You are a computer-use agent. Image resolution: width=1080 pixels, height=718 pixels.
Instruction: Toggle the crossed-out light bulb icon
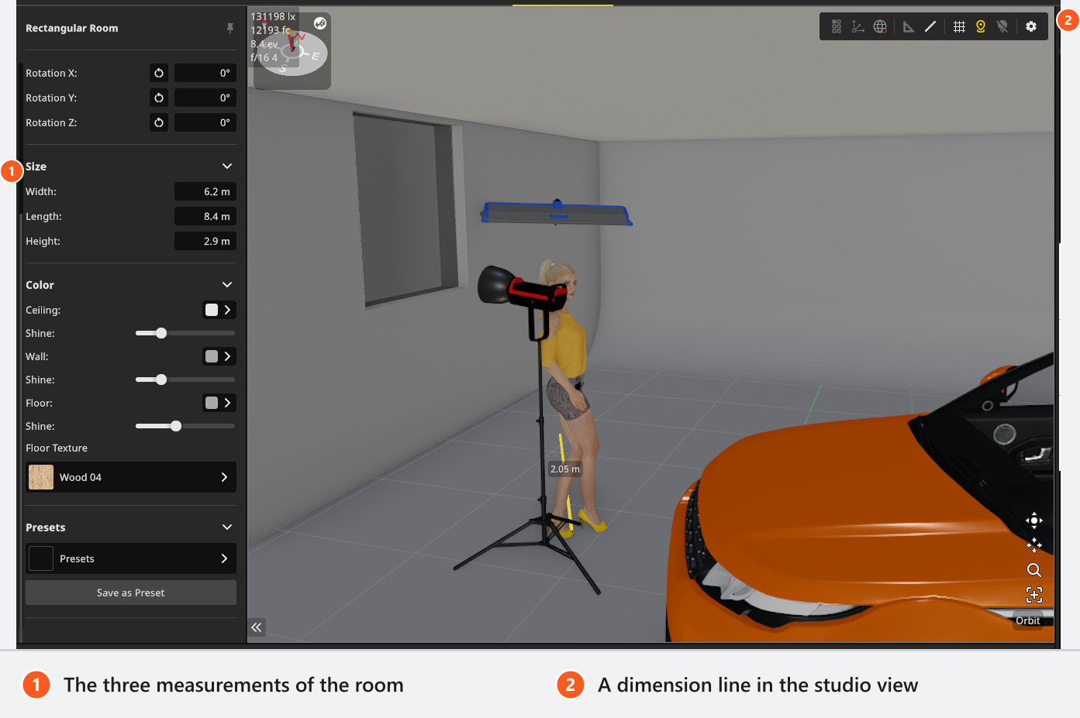coord(1002,26)
